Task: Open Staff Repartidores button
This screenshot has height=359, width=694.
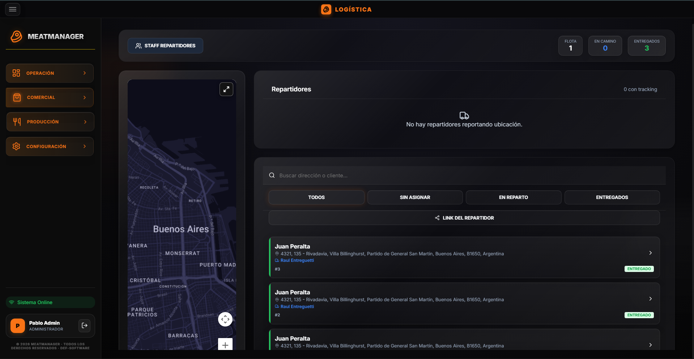Action: (x=165, y=46)
